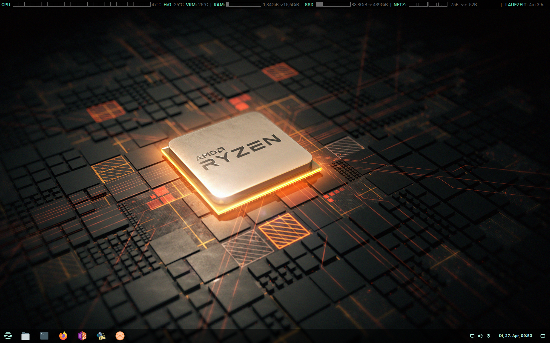Image resolution: width=550 pixels, height=343 pixels.
Task: Open the Zorin start menu
Action: click(x=8, y=336)
